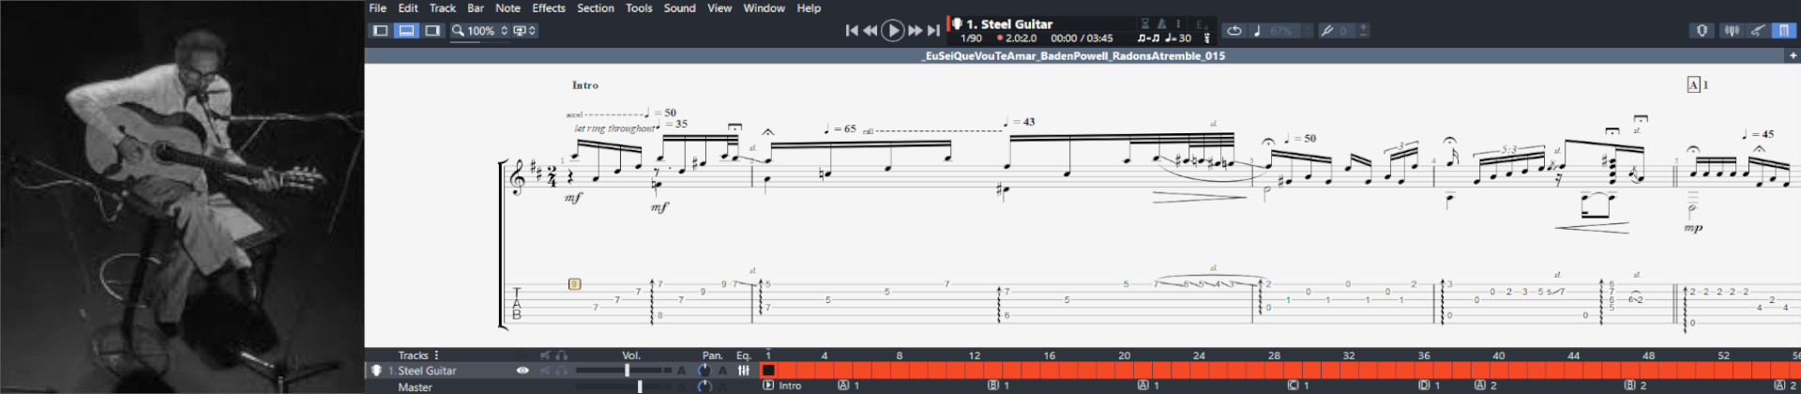Viewport: 1801px width, 394px height.
Task: Solo the Steel Guitar track
Action: coord(561,371)
